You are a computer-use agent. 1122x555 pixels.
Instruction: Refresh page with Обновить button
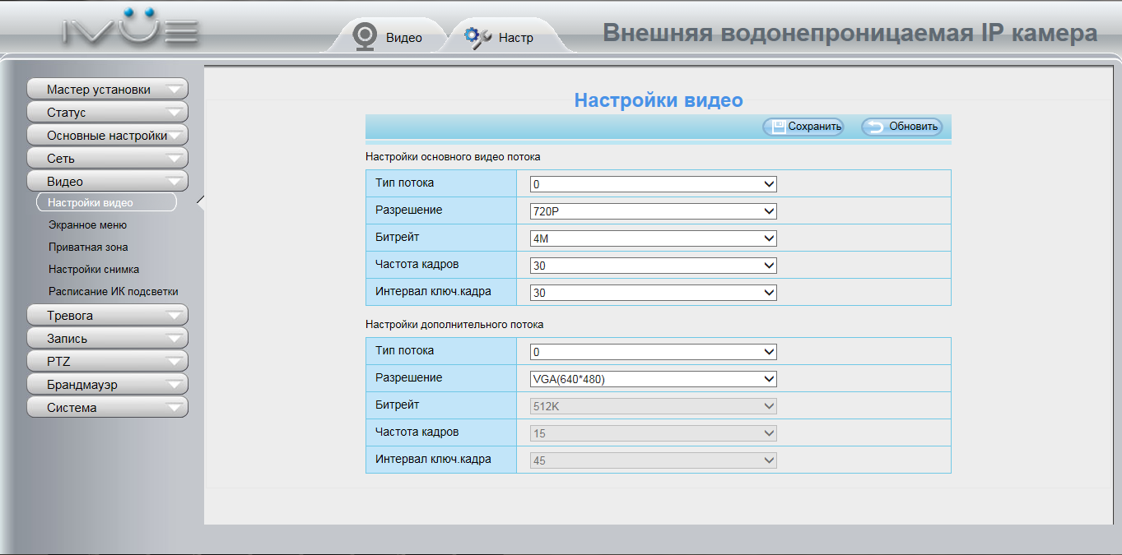pos(901,127)
